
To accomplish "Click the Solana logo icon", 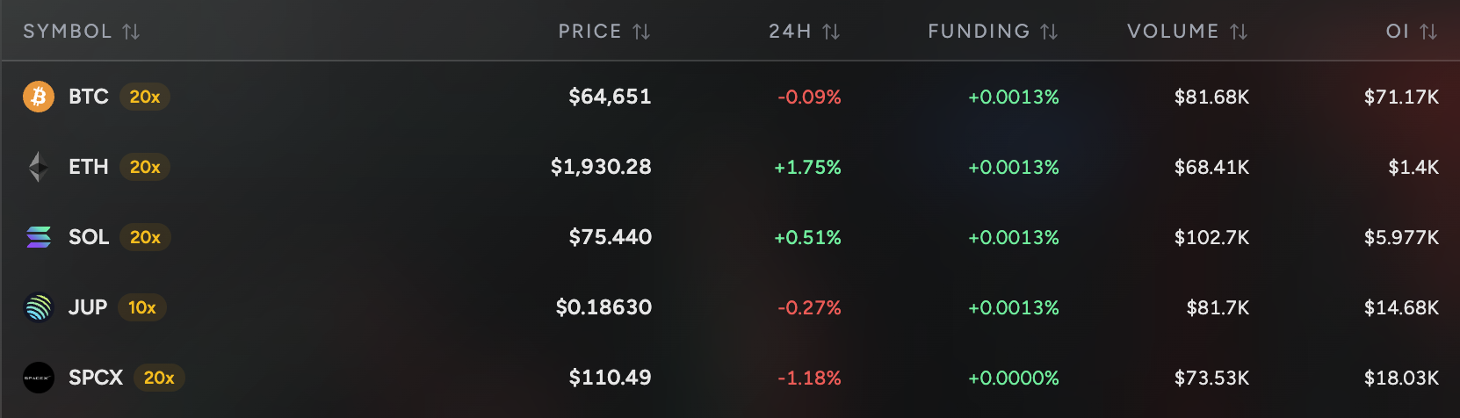I will [x=39, y=237].
